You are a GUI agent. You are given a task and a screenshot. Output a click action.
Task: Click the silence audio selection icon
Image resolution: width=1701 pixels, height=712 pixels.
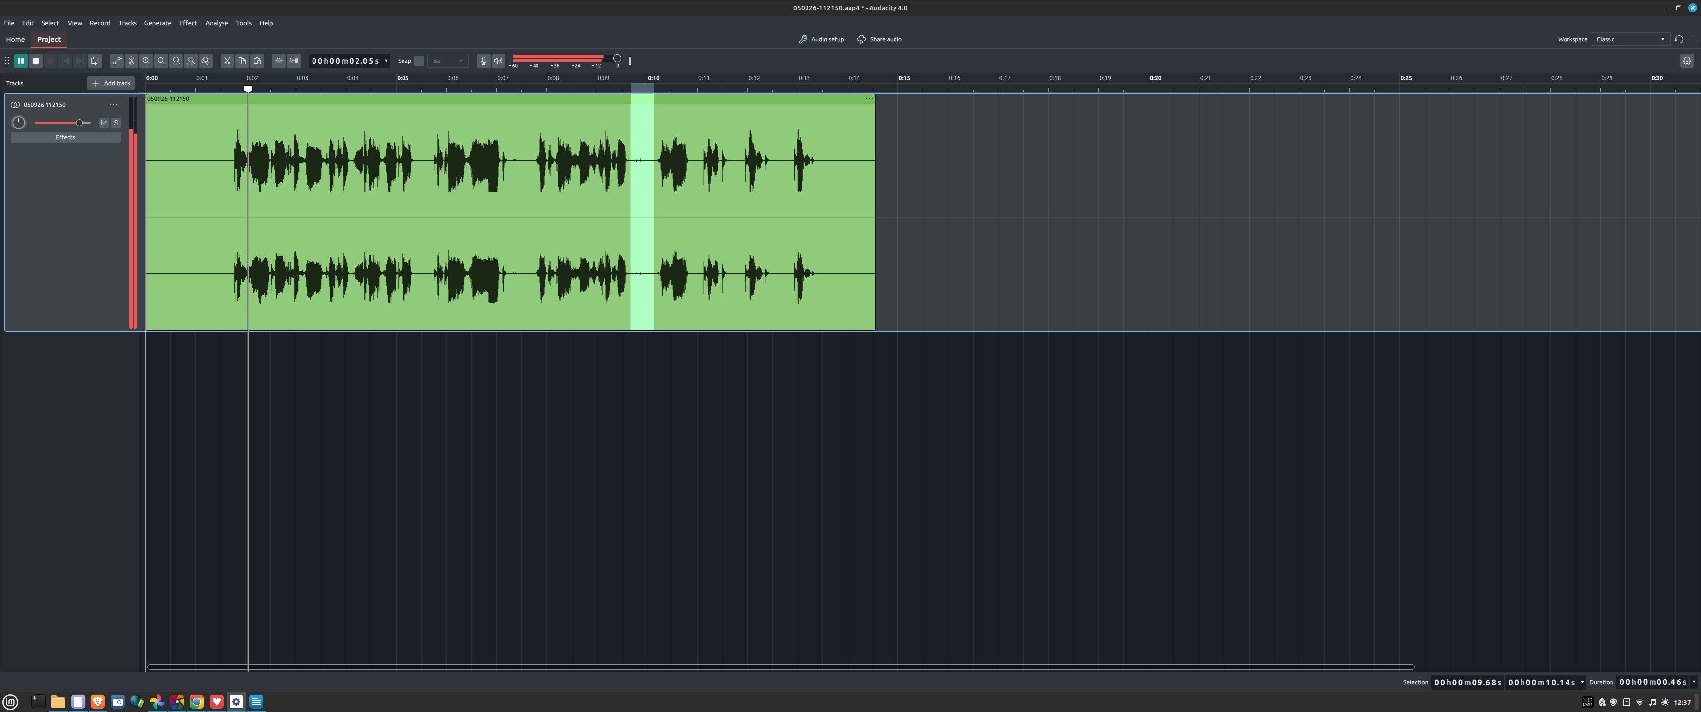pyautogui.click(x=294, y=61)
